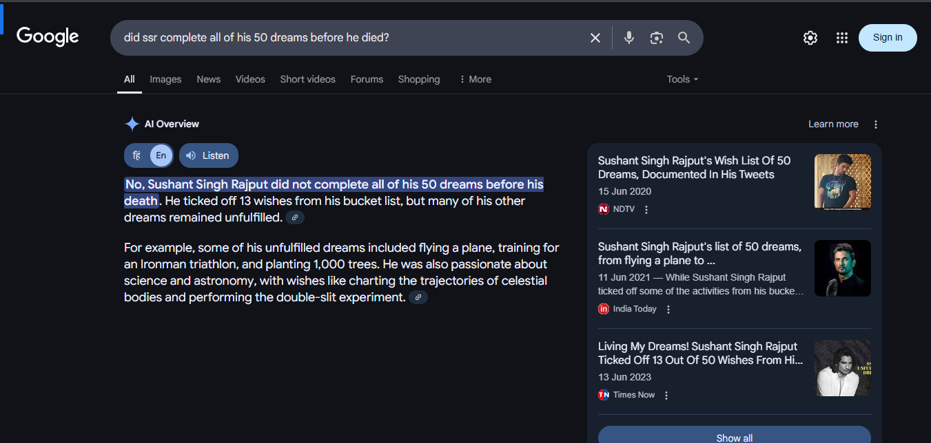Switch AI Overview language to Hindi
Viewport: 931px width, 443px height.
coord(137,155)
